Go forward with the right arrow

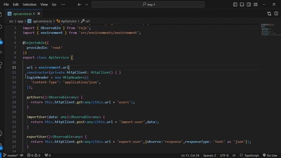(x=86, y=4)
